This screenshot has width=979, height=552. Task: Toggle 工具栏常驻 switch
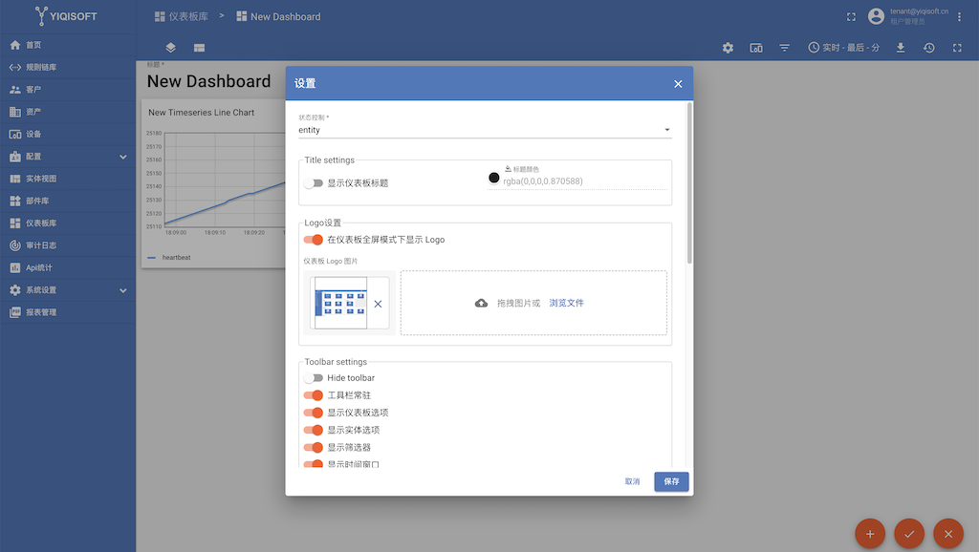pyautogui.click(x=313, y=395)
